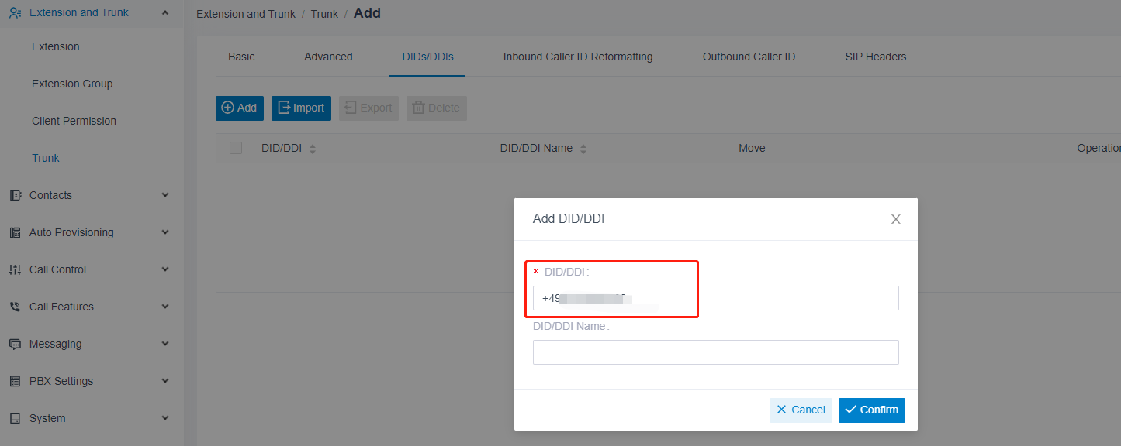Viewport: 1121px width, 446px height.
Task: Select the DIDs/DDIs tab
Action: click(x=427, y=57)
